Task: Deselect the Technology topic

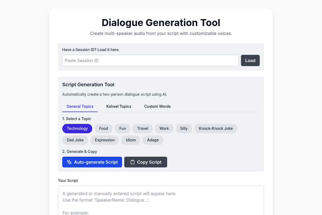Action: tap(77, 128)
